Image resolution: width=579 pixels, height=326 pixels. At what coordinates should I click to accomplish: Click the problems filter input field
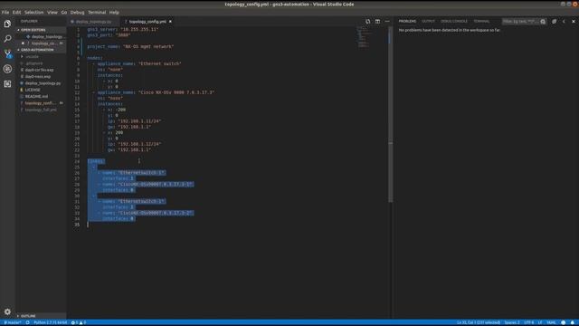[x=520, y=22]
